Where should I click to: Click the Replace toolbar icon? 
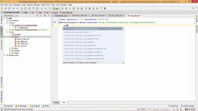pyautogui.click(x=37, y=8)
